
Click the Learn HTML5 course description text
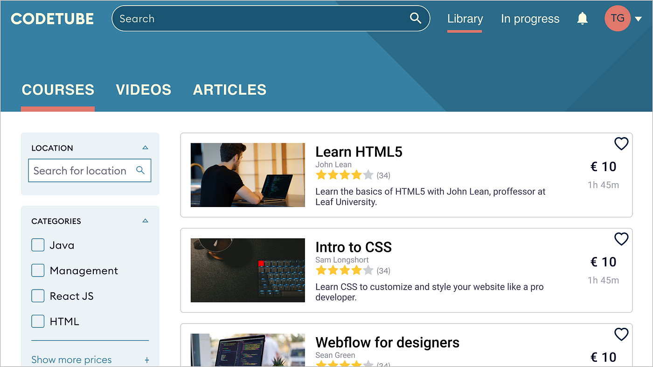pos(431,197)
